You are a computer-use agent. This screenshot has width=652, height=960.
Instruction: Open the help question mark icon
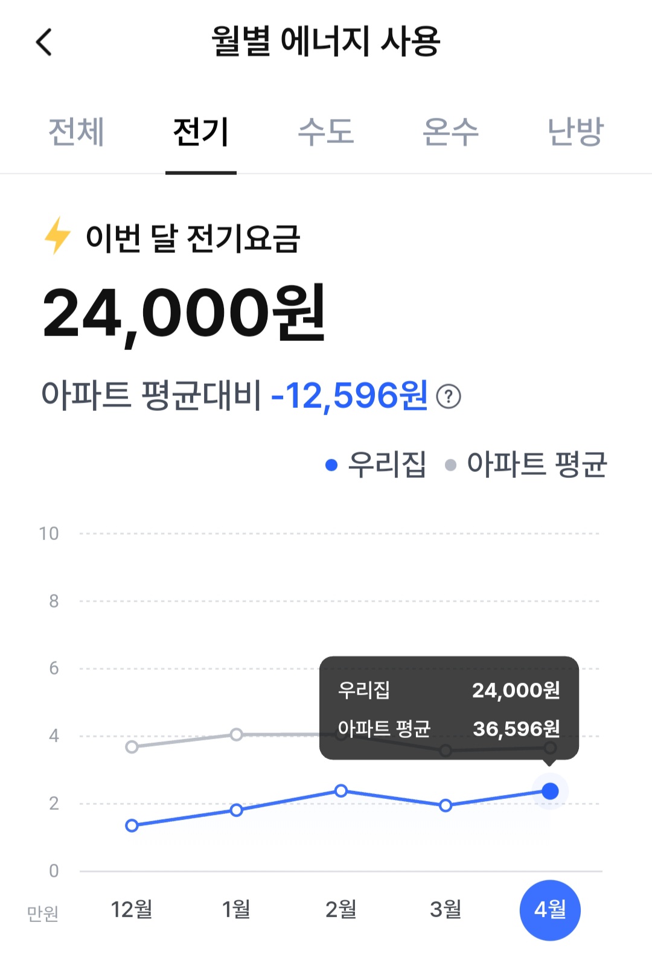click(449, 396)
